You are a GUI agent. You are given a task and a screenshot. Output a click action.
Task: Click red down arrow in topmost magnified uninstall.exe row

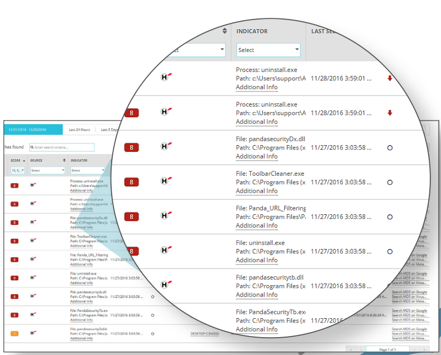point(390,78)
